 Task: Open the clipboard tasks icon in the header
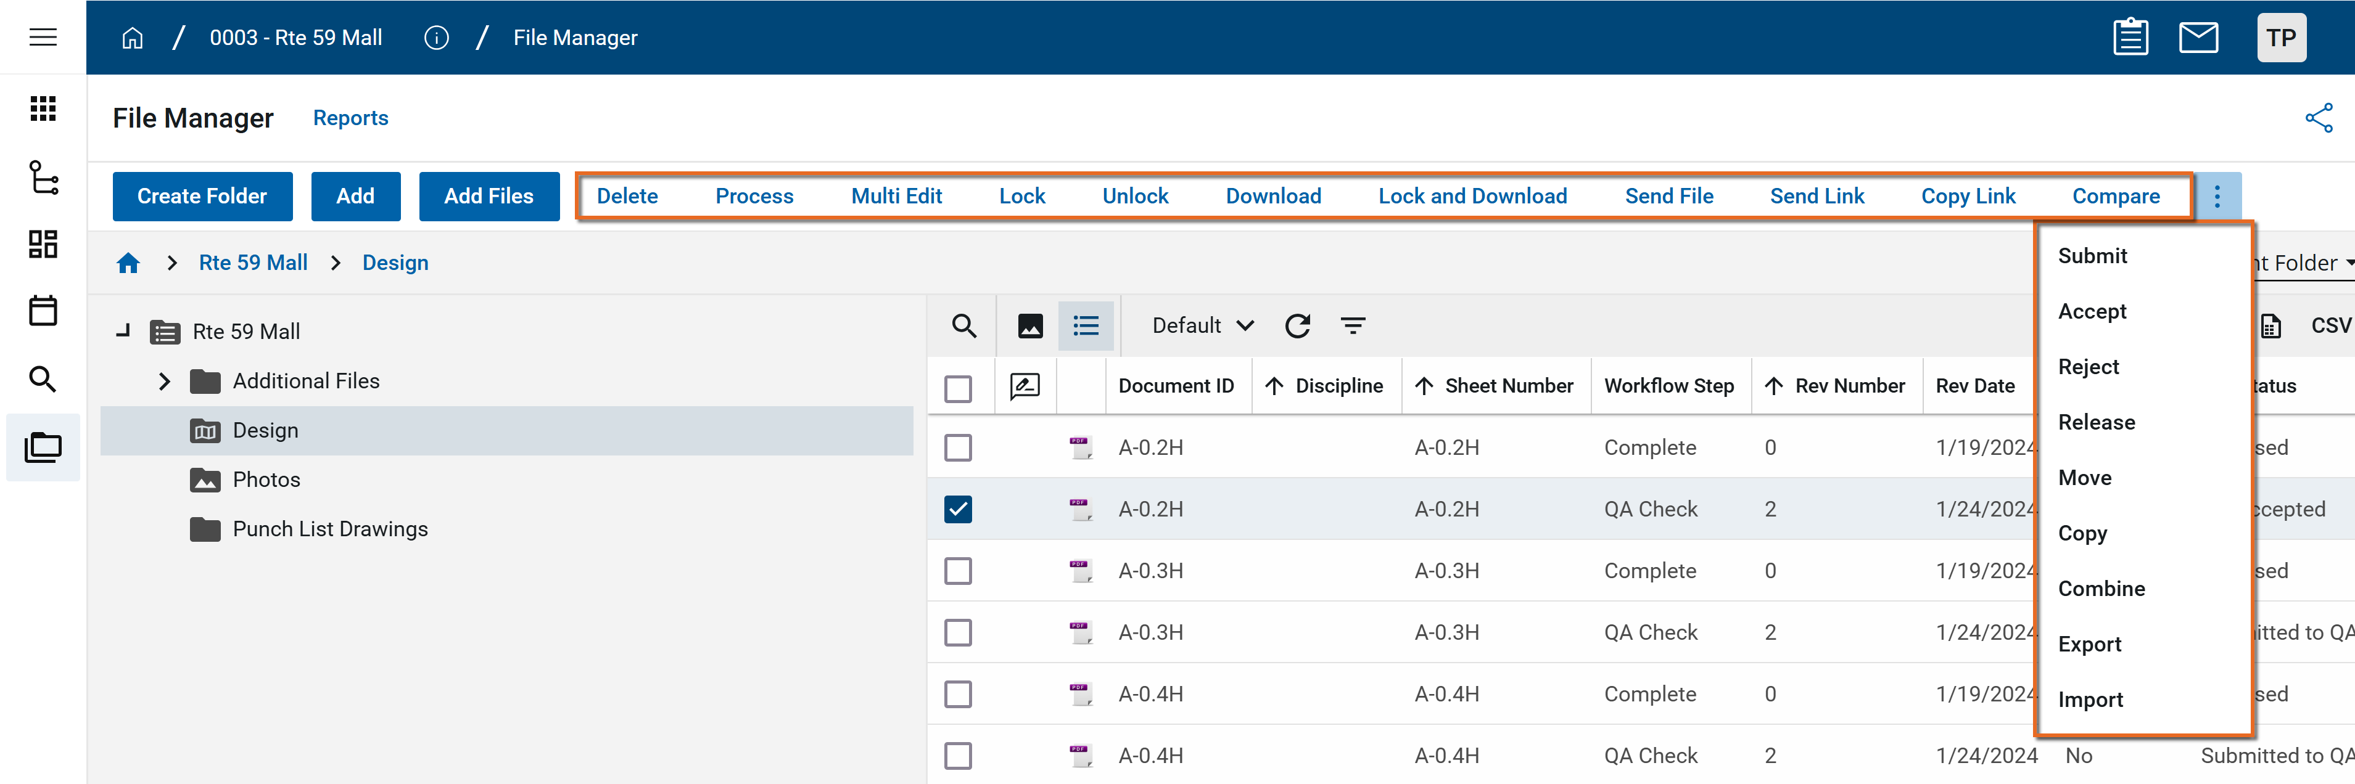pyautogui.click(x=2130, y=38)
